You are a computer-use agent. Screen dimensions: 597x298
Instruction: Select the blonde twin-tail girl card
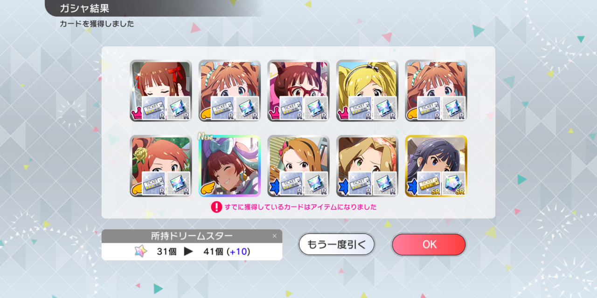pyautogui.click(x=367, y=90)
